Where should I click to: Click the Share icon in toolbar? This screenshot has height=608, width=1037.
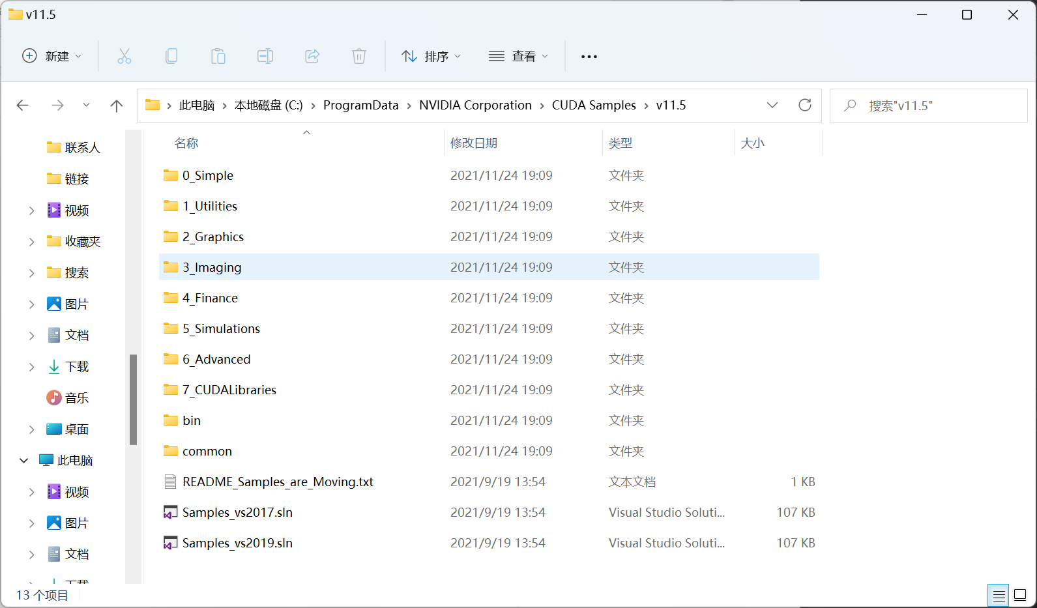pos(312,57)
